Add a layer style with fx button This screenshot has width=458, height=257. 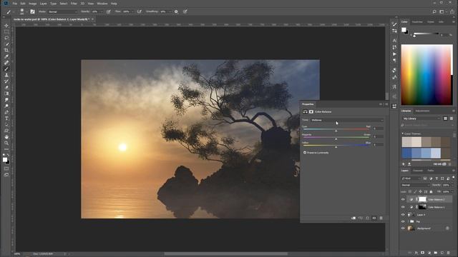pyautogui.click(x=416, y=253)
